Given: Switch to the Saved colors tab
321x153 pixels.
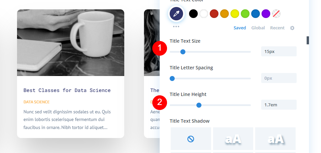Looking at the screenshot, I should pos(240,28).
